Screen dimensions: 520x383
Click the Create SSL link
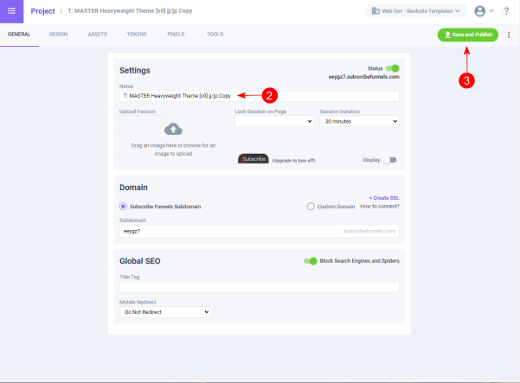pyautogui.click(x=383, y=198)
